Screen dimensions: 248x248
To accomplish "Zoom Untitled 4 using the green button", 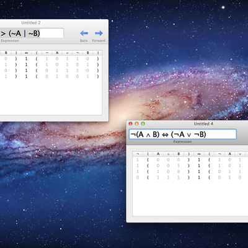I will point(143,123).
